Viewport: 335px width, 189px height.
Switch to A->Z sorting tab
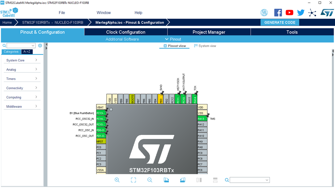27,51
